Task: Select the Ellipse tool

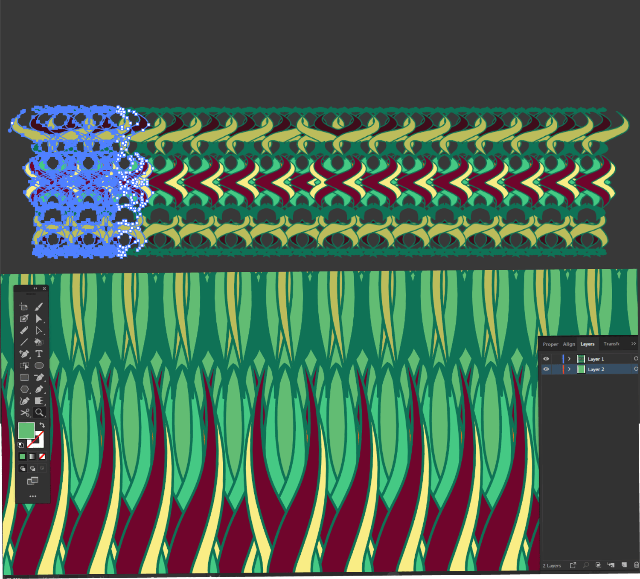Action: pos(39,366)
